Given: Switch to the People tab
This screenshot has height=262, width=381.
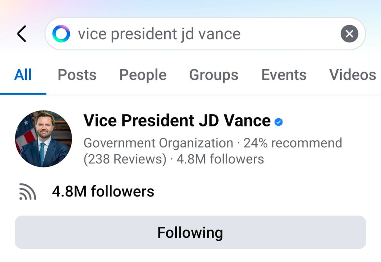Looking at the screenshot, I should [x=143, y=75].
